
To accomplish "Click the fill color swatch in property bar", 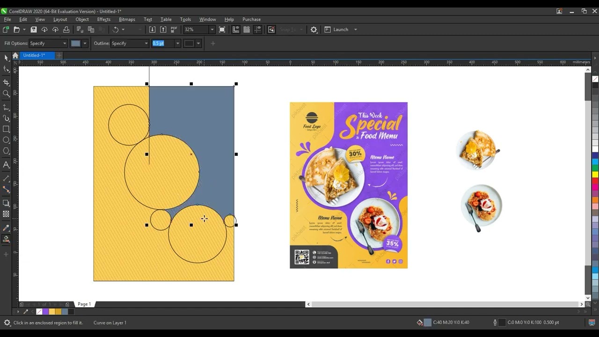I will pos(76,44).
